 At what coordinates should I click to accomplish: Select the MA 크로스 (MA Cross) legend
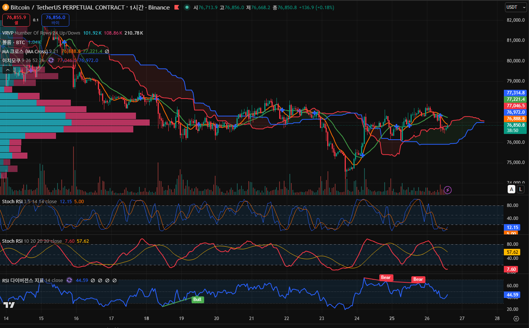[25, 51]
